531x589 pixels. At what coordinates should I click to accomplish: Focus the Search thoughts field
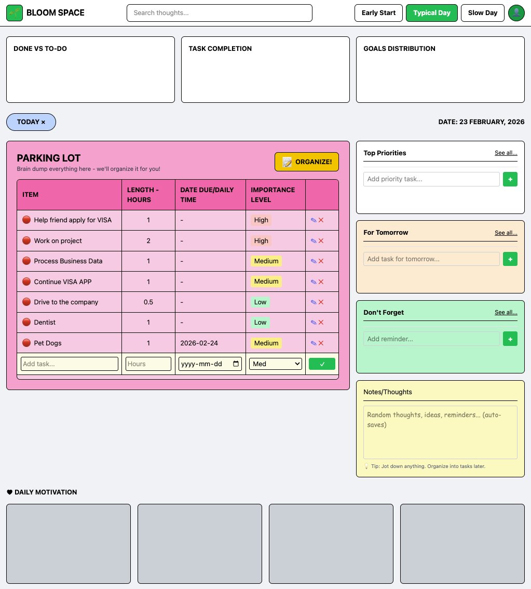220,13
